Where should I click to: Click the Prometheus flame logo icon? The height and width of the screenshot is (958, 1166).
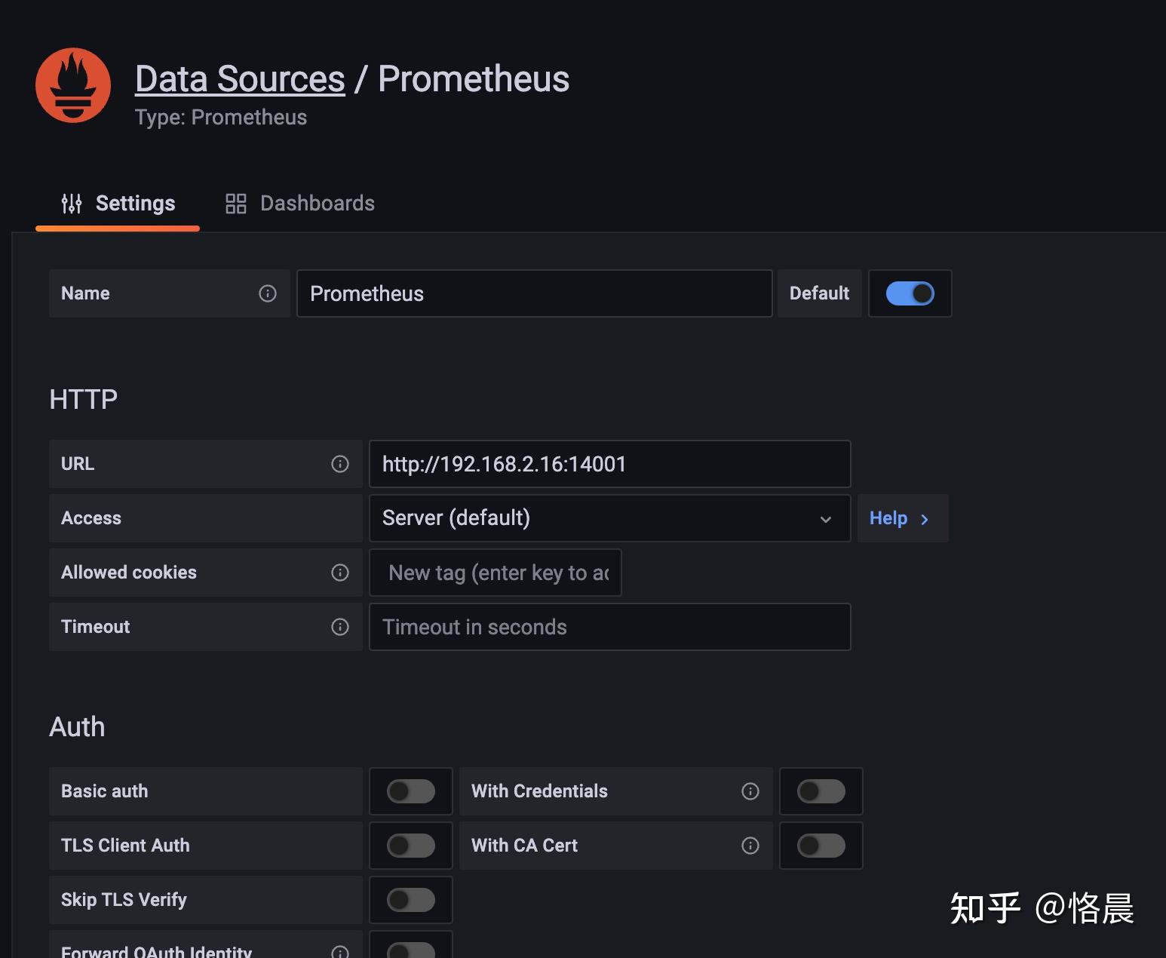73,84
